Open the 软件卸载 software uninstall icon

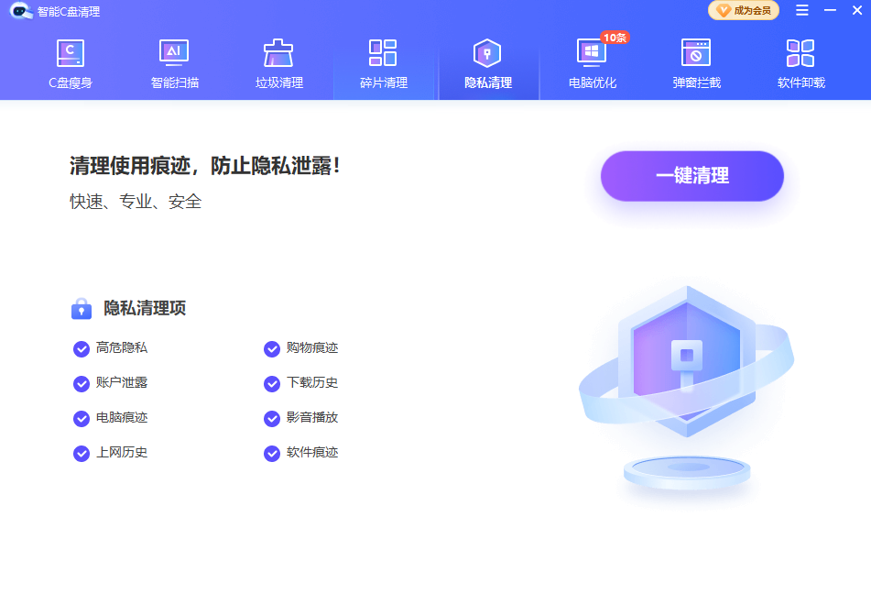click(800, 53)
